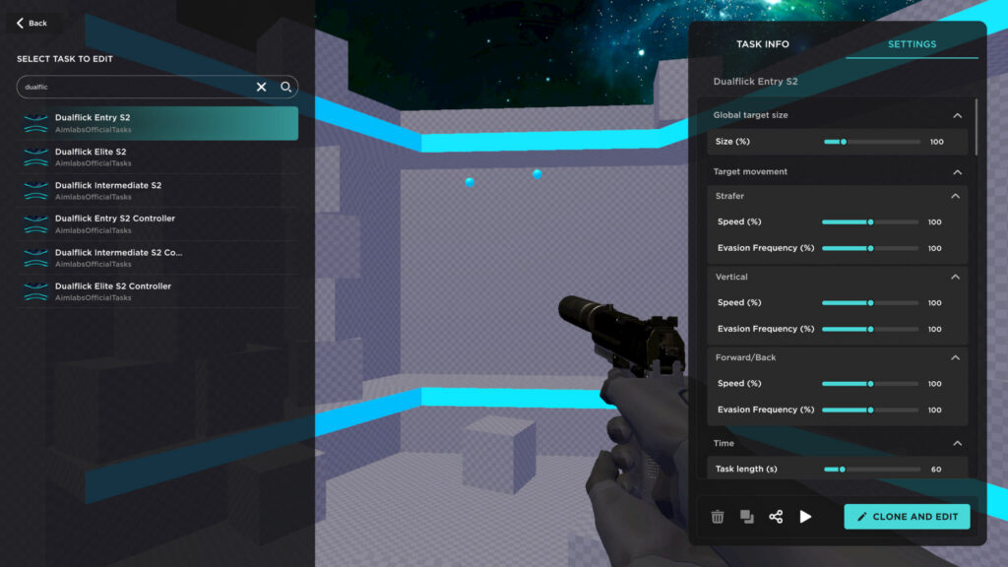Adjust the Vertical Speed (%) slider
The width and height of the screenshot is (1008, 567).
[870, 303]
